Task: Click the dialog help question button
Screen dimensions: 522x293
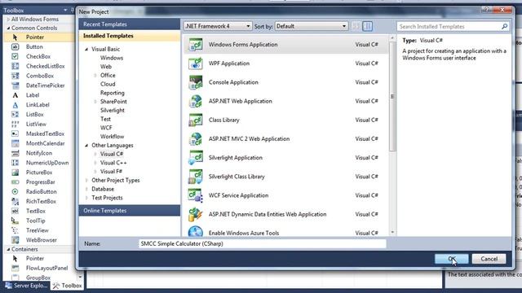Action: [487, 10]
